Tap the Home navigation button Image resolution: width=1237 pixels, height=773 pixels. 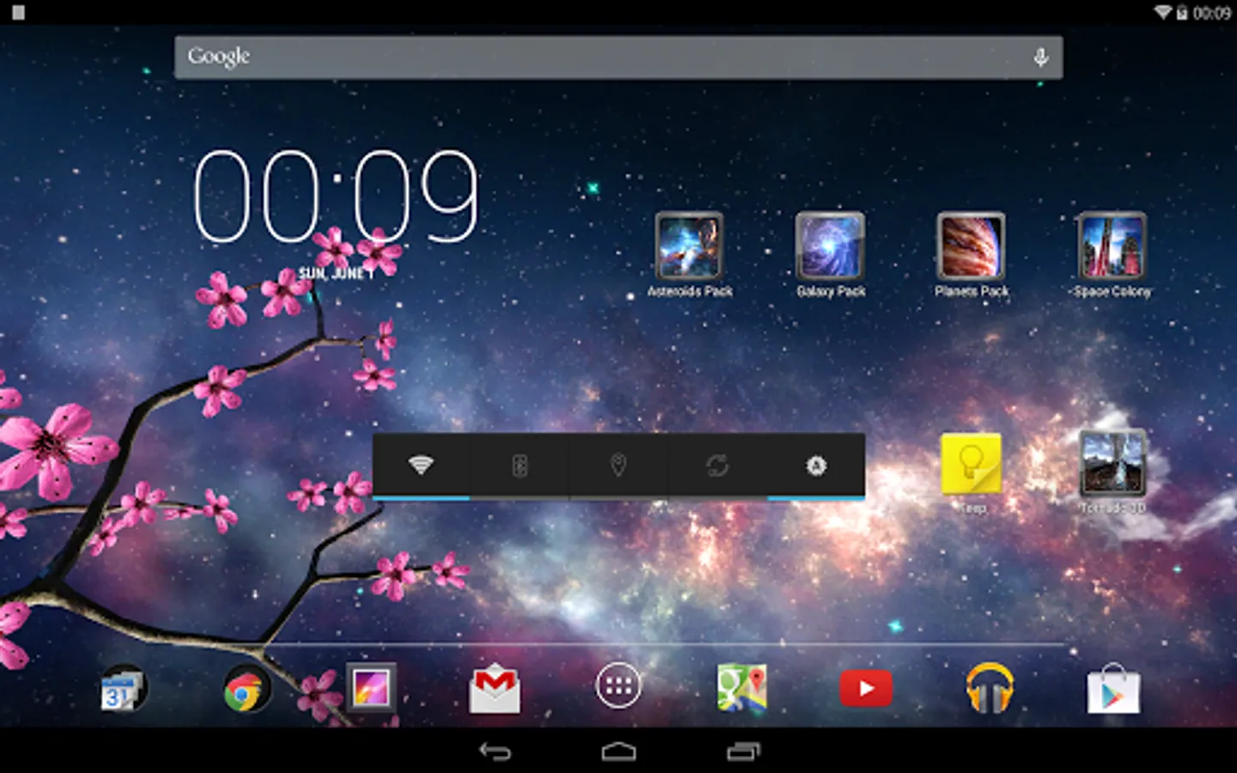pos(618,752)
